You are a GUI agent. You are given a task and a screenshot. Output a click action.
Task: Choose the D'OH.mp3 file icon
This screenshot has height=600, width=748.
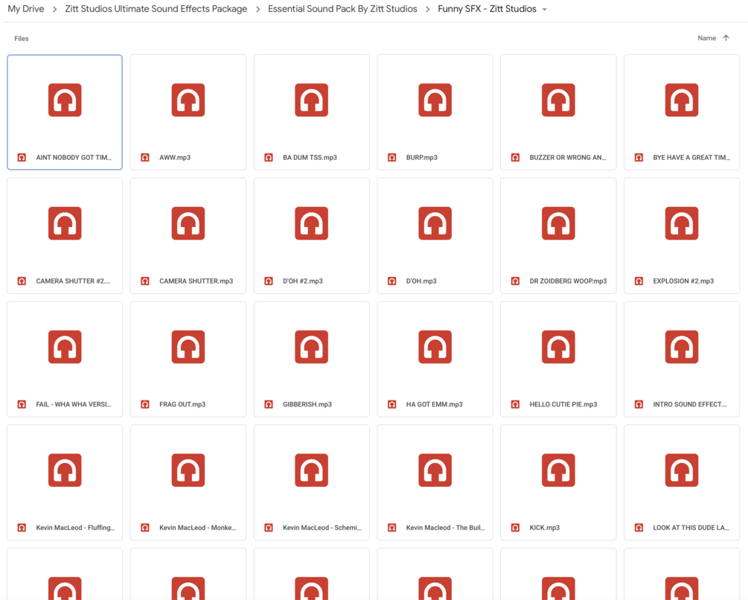[x=435, y=223]
